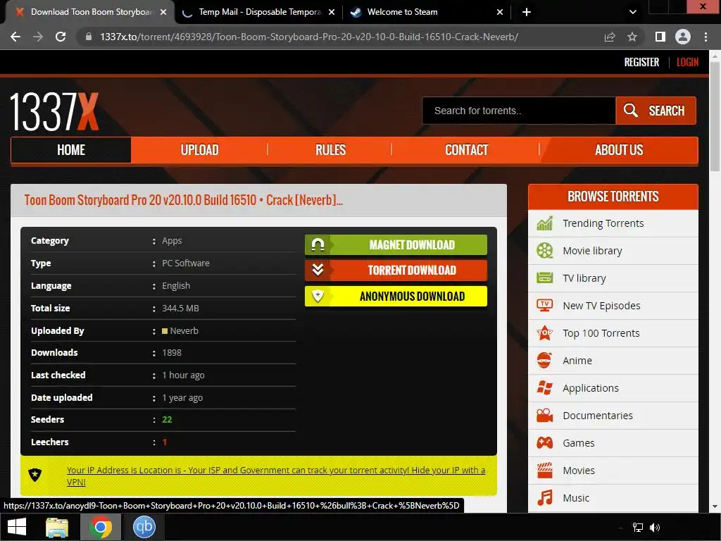Open Top 100 Torrents in sidebar
Image resolution: width=721 pixels, height=541 pixels.
click(613, 333)
